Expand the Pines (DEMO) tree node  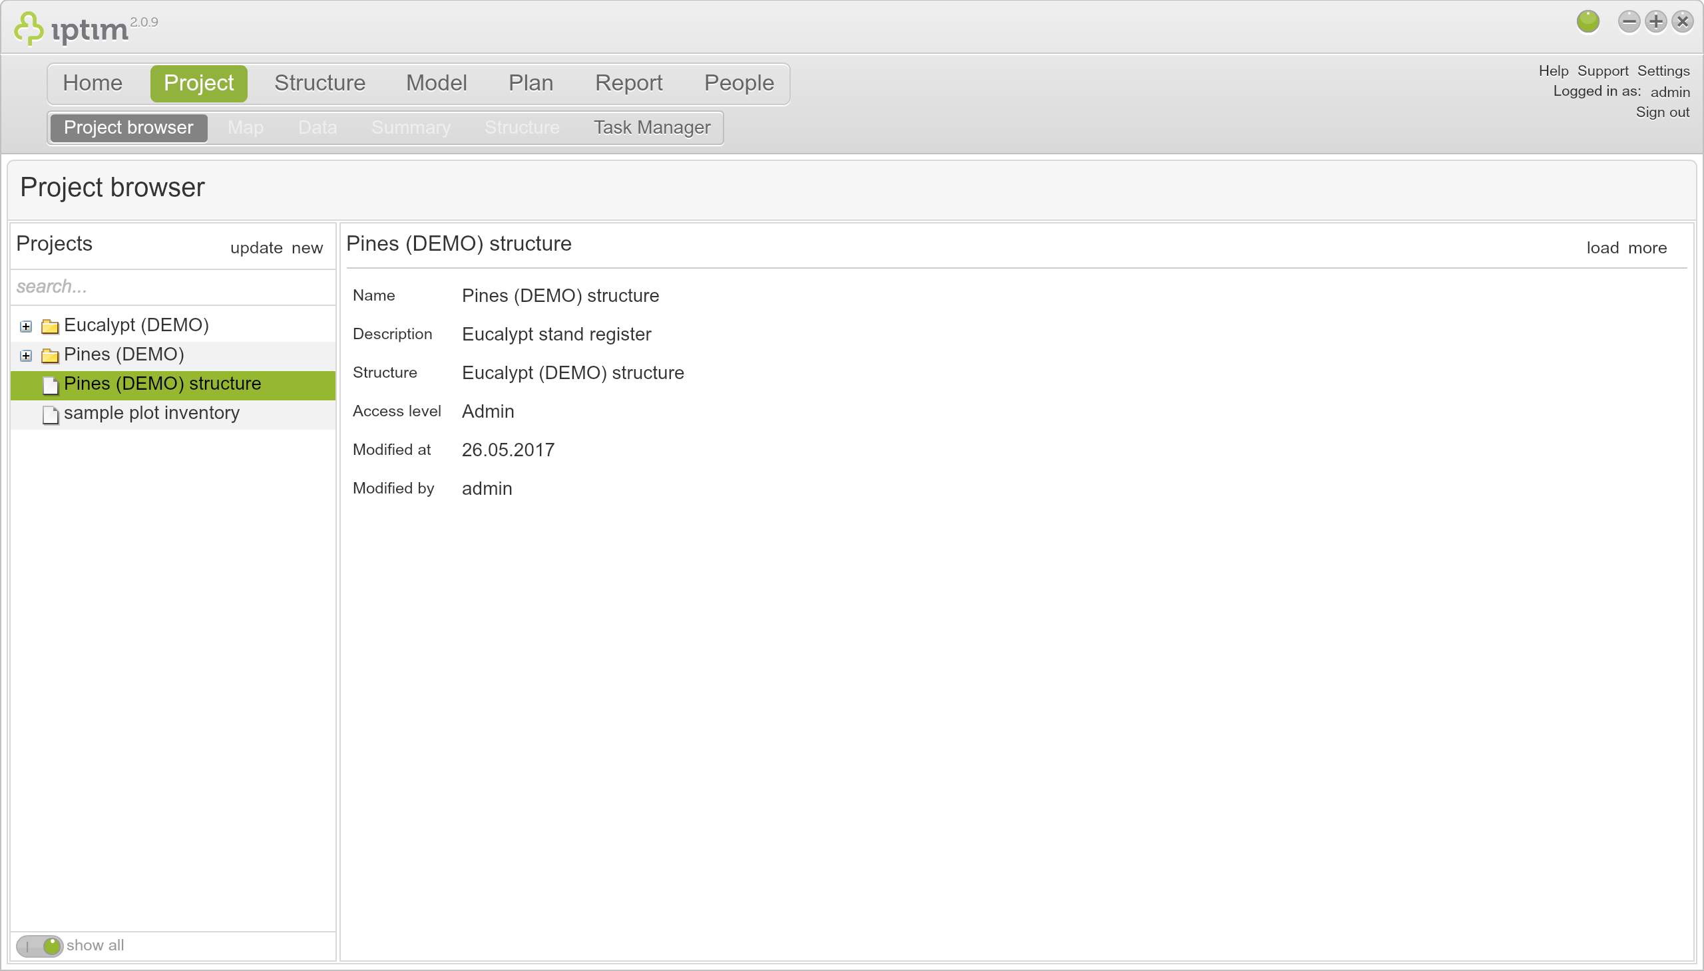(x=25, y=355)
